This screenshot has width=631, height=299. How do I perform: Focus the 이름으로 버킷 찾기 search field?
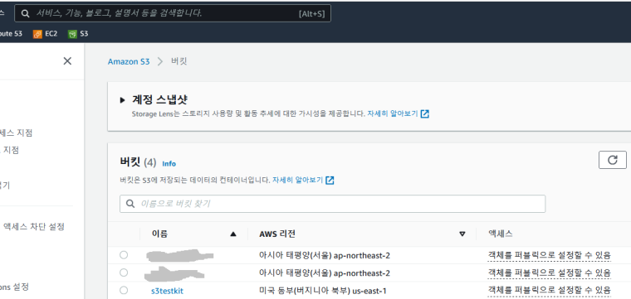(x=332, y=204)
